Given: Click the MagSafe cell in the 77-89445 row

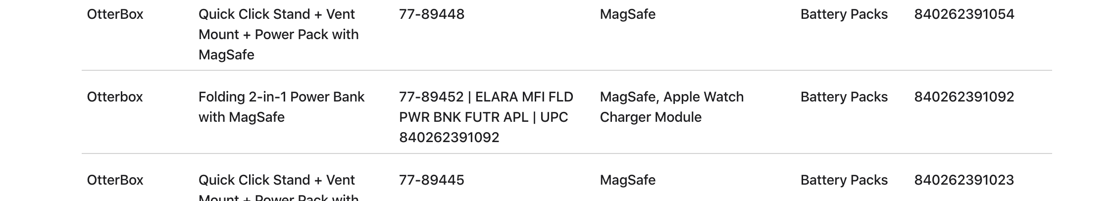Looking at the screenshot, I should pos(627,180).
